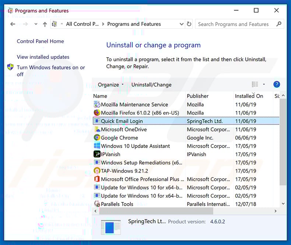
Task: Click the Windows features shield icon
Action: tap(10, 67)
